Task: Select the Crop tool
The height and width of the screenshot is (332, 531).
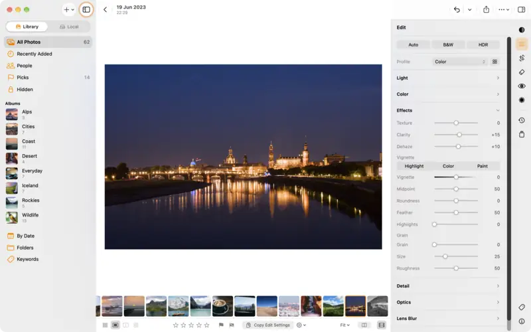Action: (522, 58)
